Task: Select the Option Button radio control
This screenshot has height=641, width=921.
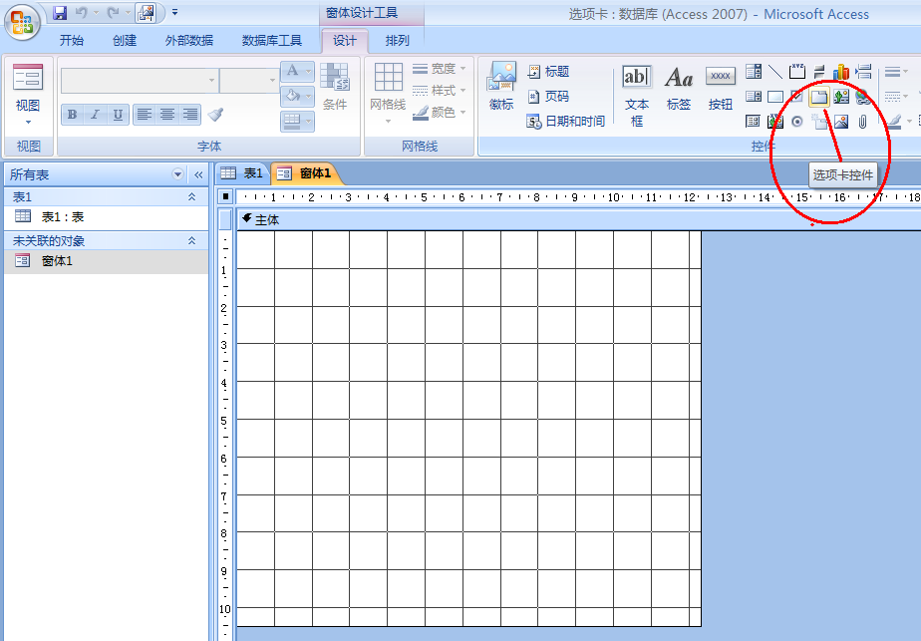Action: click(x=796, y=122)
